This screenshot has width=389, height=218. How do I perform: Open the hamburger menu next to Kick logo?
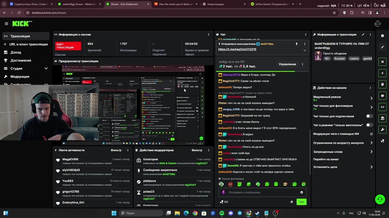[x=6, y=24]
